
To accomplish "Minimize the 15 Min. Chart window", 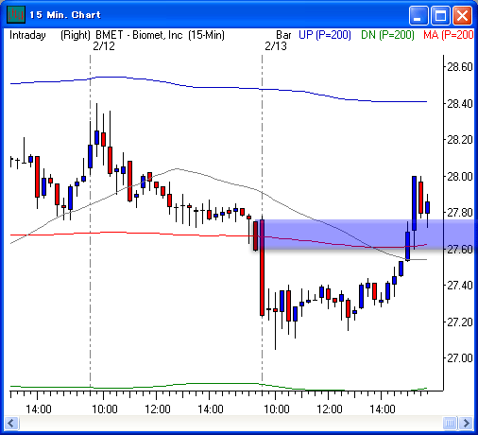I will [418, 15].
